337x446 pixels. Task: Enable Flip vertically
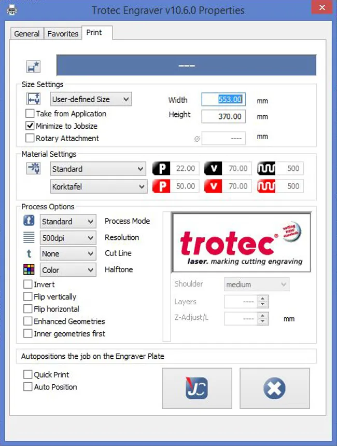click(28, 296)
